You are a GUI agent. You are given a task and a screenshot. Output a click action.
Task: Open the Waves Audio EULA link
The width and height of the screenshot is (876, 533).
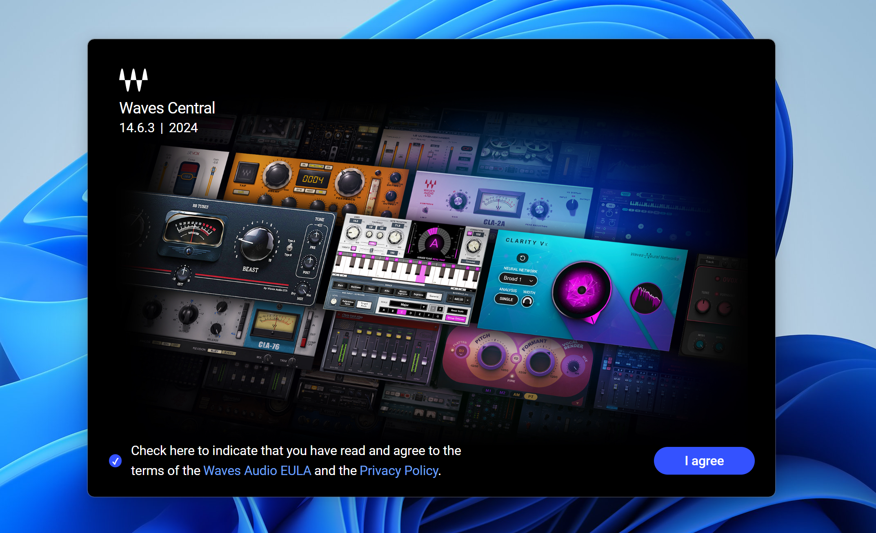257,471
